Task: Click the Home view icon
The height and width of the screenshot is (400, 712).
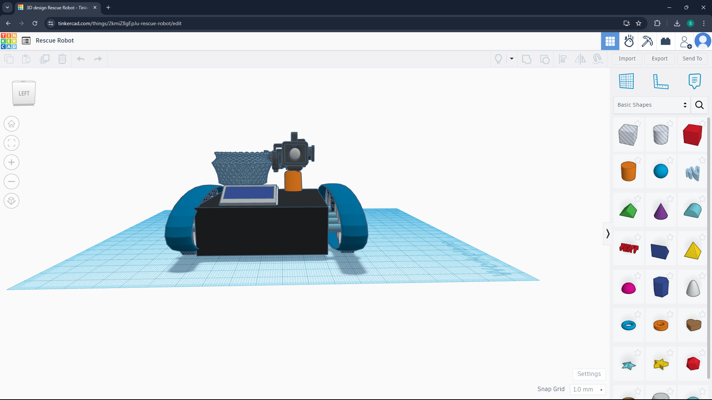Action: pyautogui.click(x=11, y=124)
